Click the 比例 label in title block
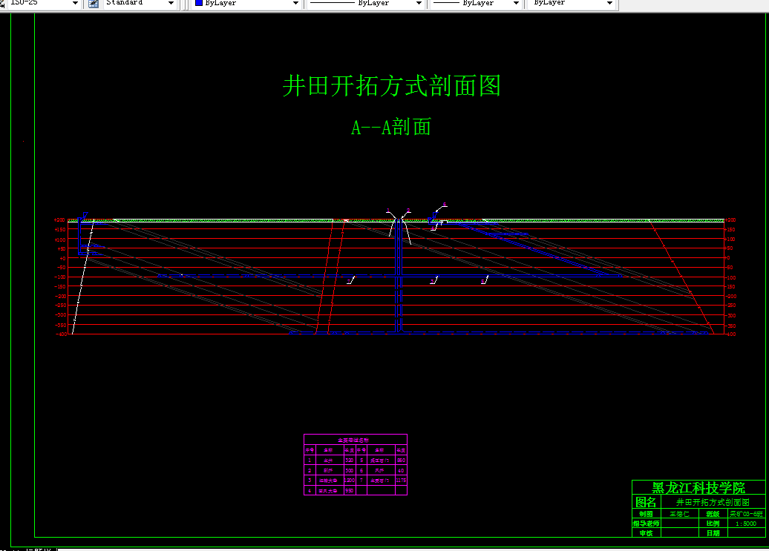 (x=713, y=524)
